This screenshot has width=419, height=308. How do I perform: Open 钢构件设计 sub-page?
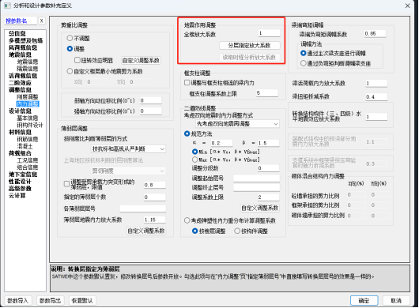pyautogui.click(x=30, y=125)
